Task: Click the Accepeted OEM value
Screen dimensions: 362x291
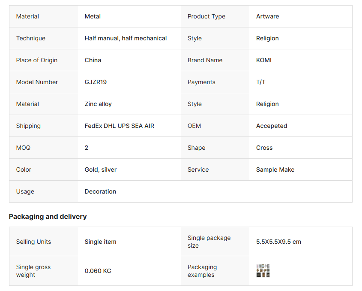Action: coord(272,126)
